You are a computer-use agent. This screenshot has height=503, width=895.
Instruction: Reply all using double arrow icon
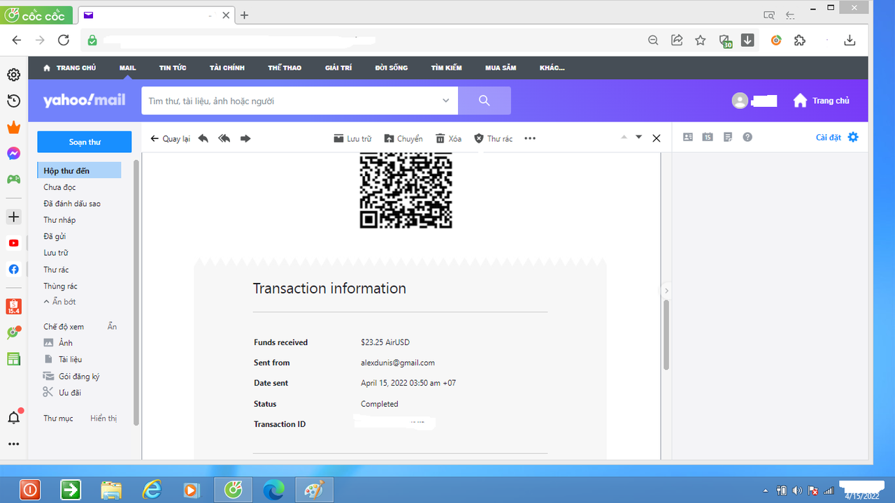224,138
